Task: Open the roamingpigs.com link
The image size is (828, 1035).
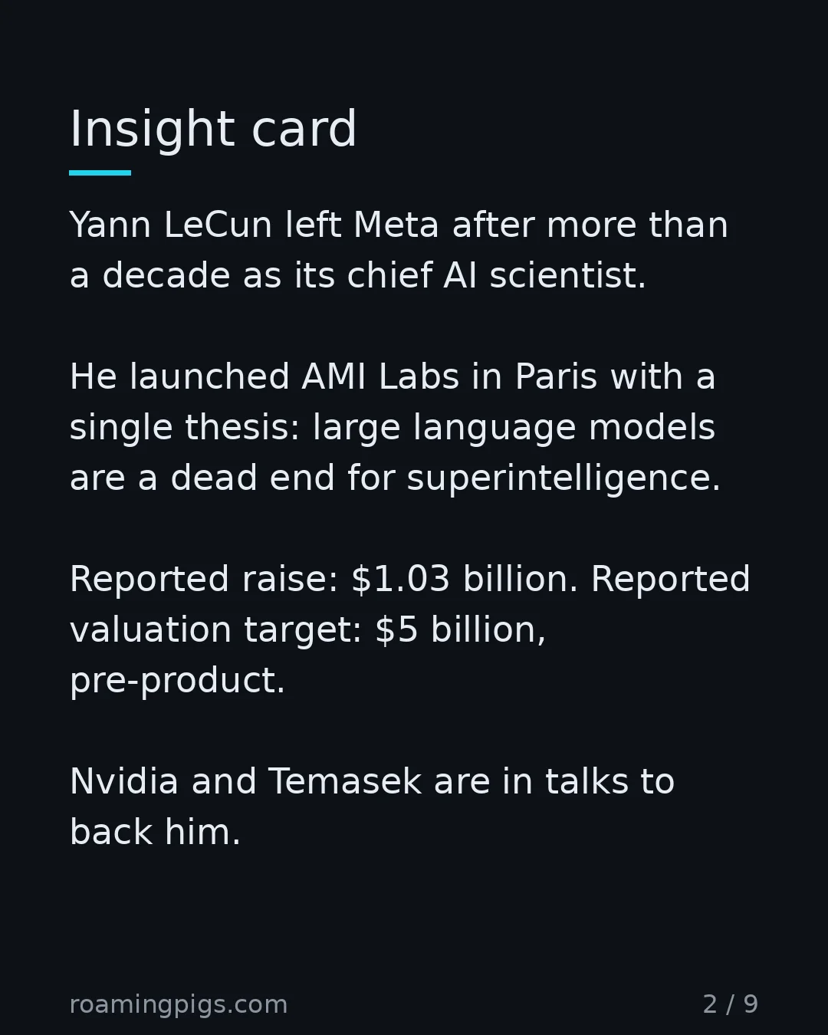Action: pos(179,1004)
